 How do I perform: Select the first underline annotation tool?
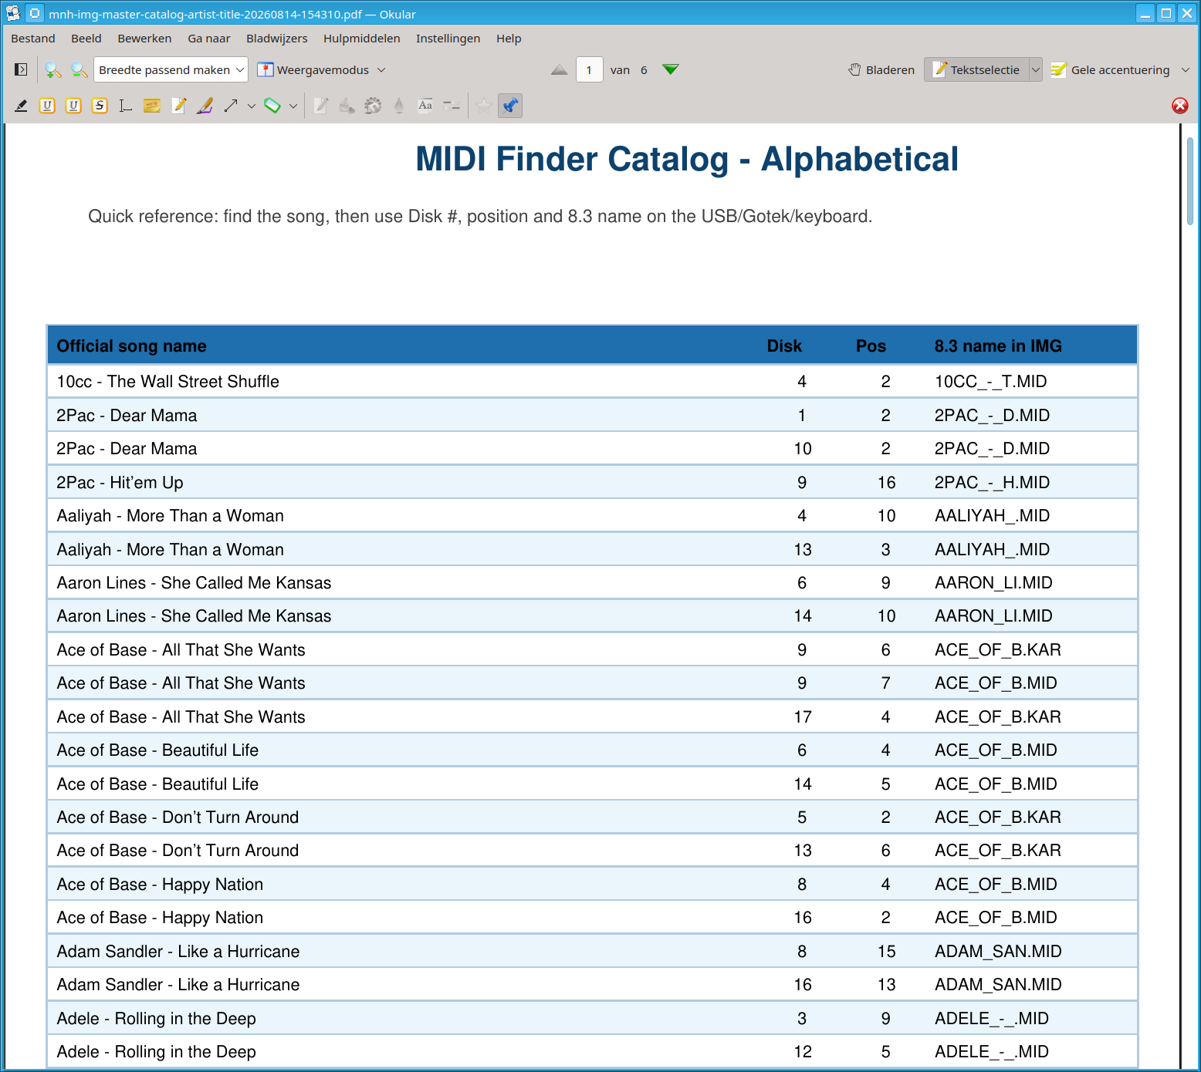(x=47, y=106)
